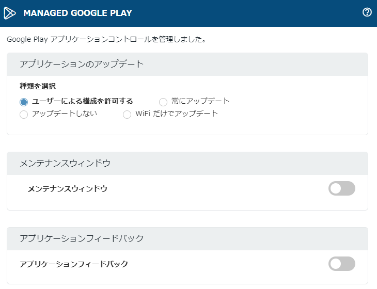The width and height of the screenshot is (377, 289).
Task: Click the MANAGED GOOGLE PLAY title text
Action: click(x=77, y=13)
